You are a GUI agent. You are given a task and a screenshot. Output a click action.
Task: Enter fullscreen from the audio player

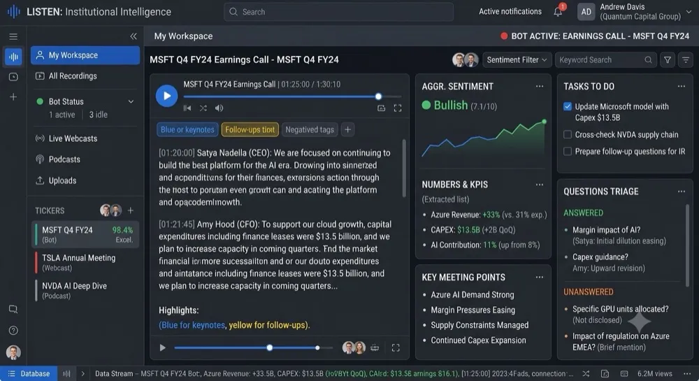398,108
